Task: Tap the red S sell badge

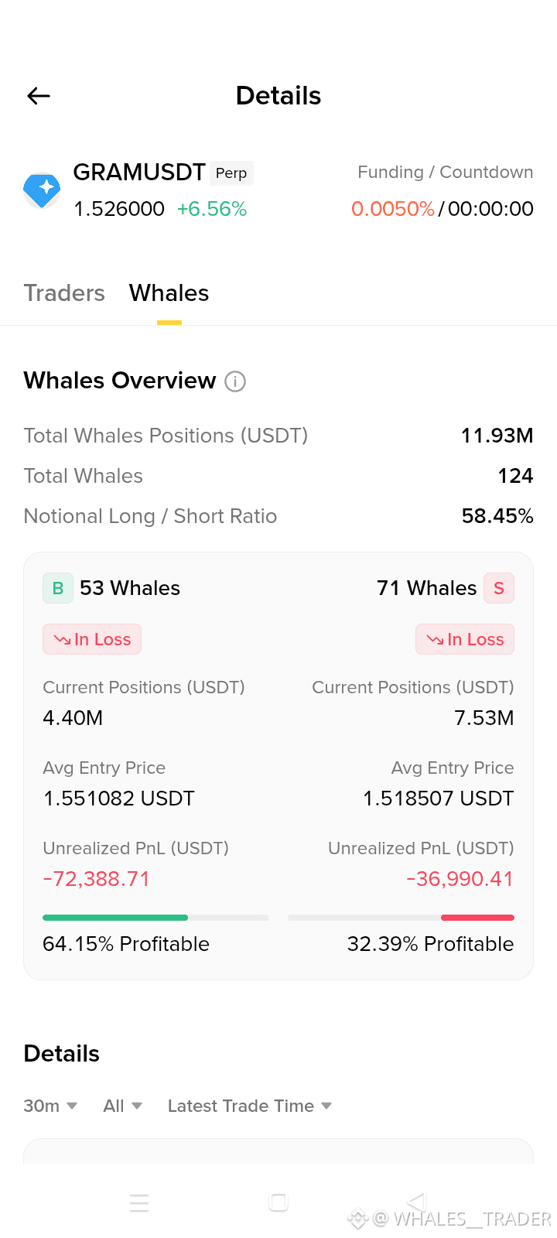Action: (499, 588)
